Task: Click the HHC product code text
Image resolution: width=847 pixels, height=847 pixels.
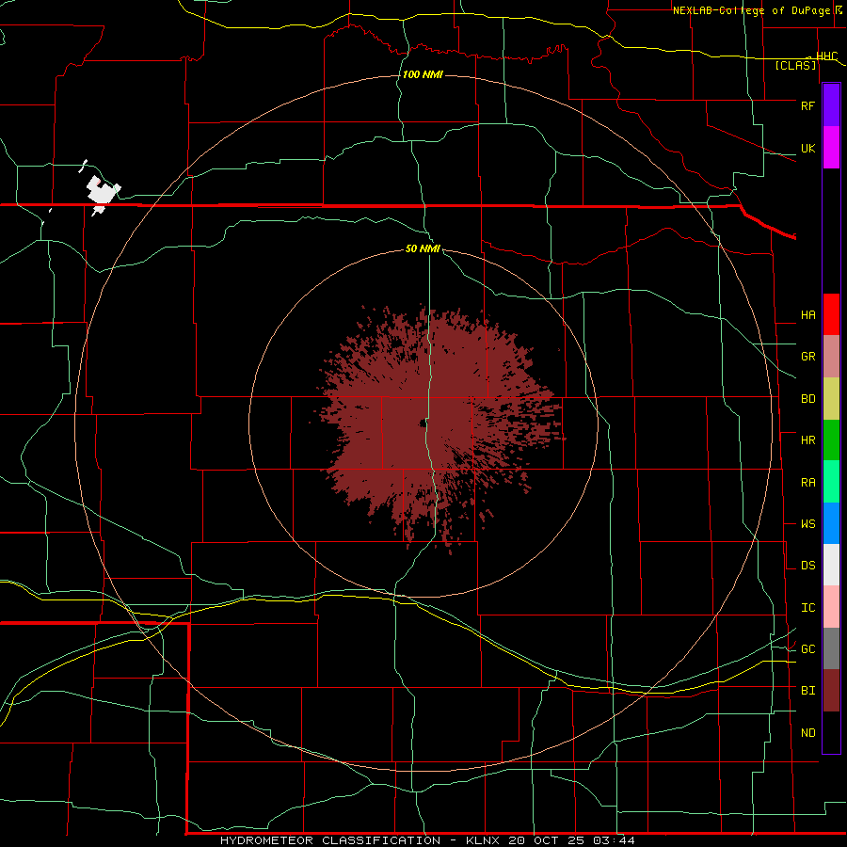Action: [x=826, y=56]
